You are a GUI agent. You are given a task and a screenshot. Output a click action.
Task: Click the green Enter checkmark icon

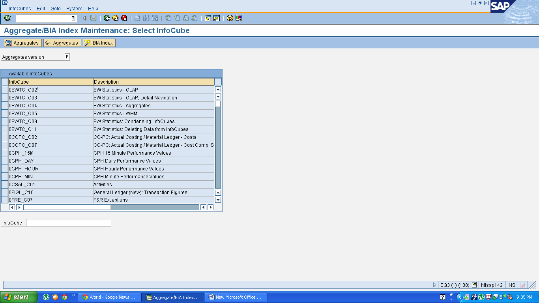click(7, 18)
